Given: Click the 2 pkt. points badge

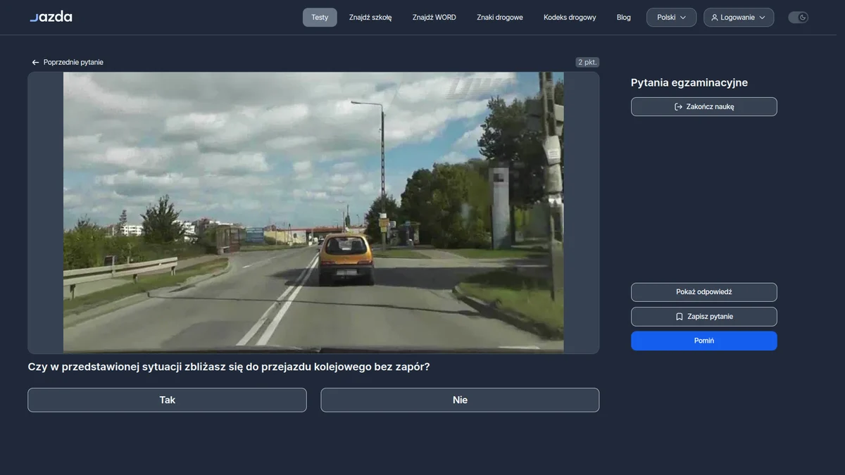Looking at the screenshot, I should click(x=587, y=62).
